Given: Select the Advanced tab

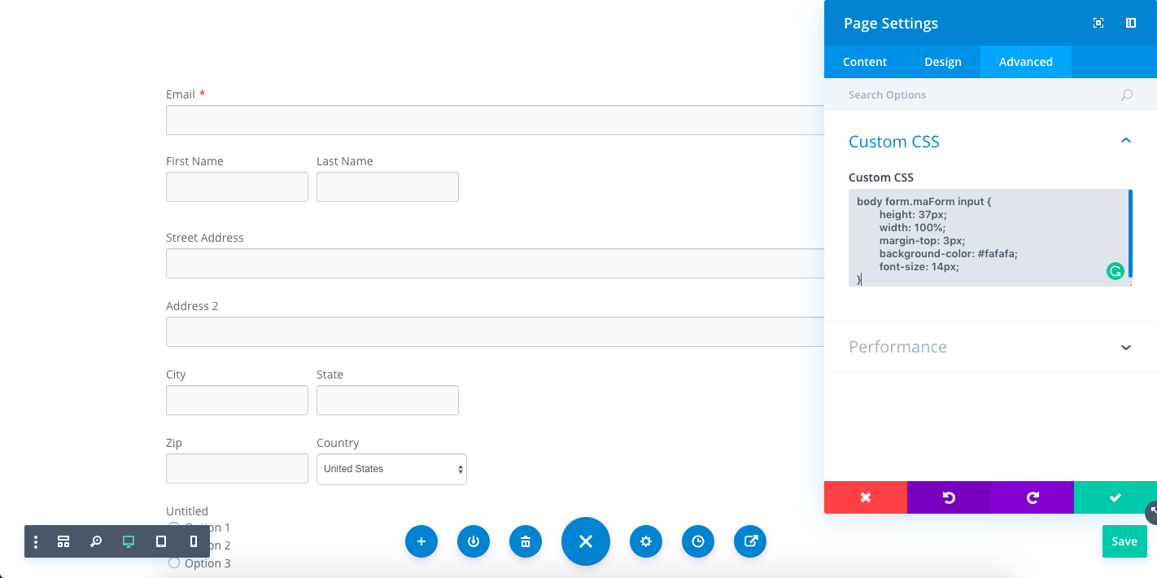Looking at the screenshot, I should (1026, 62).
